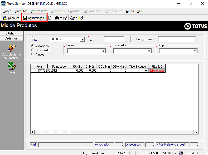Click the Dissociados count field
Screen dimensions: 208x155
pyautogui.click(x=150, y=145)
